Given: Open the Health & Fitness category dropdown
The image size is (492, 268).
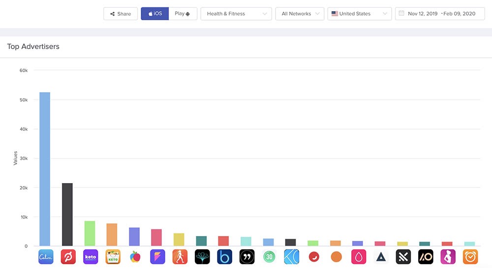Looking at the screenshot, I should (236, 14).
